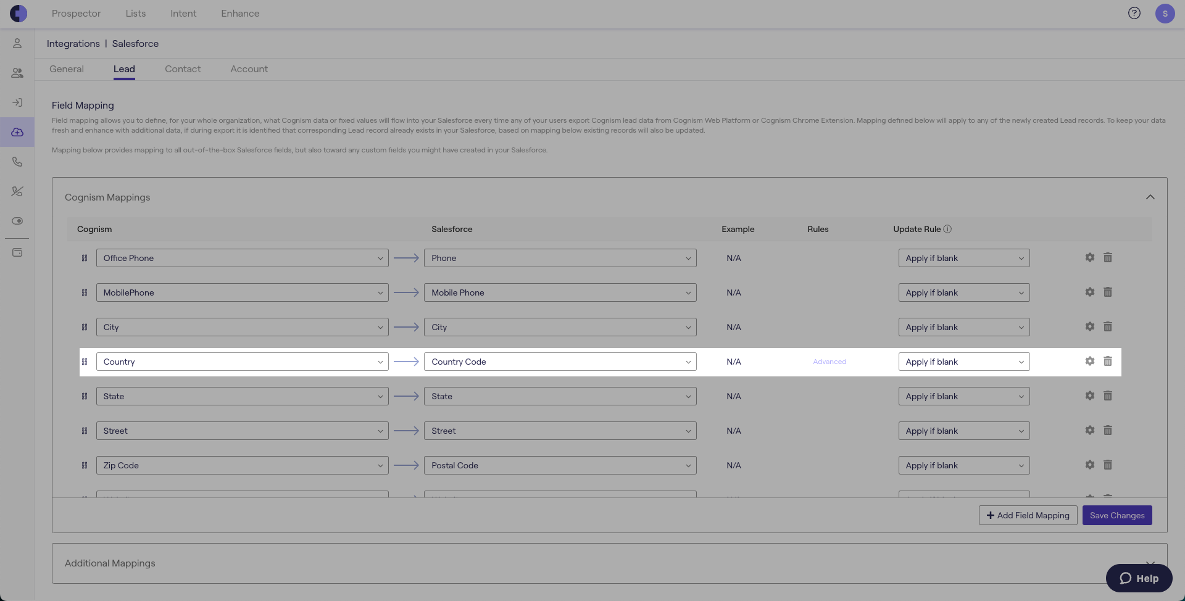Delete the Zip Code mapping
This screenshot has width=1185, height=601.
click(x=1108, y=465)
